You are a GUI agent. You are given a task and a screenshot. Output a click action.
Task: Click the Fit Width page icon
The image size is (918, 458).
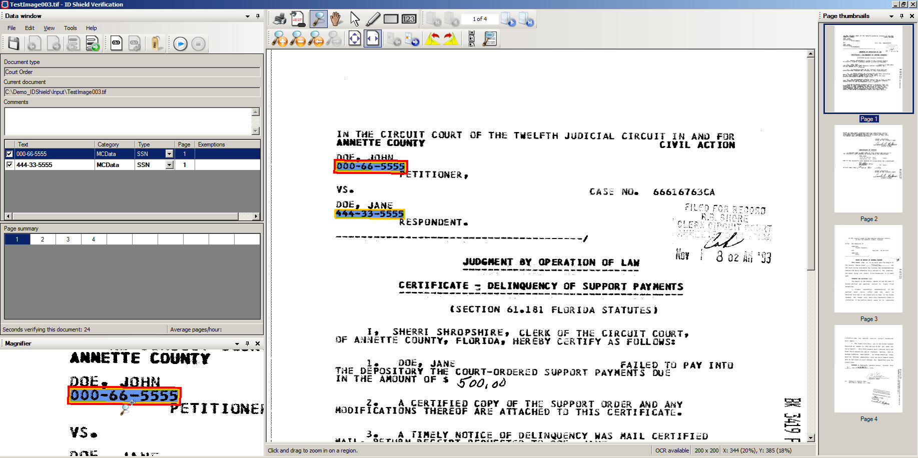pyautogui.click(x=373, y=38)
